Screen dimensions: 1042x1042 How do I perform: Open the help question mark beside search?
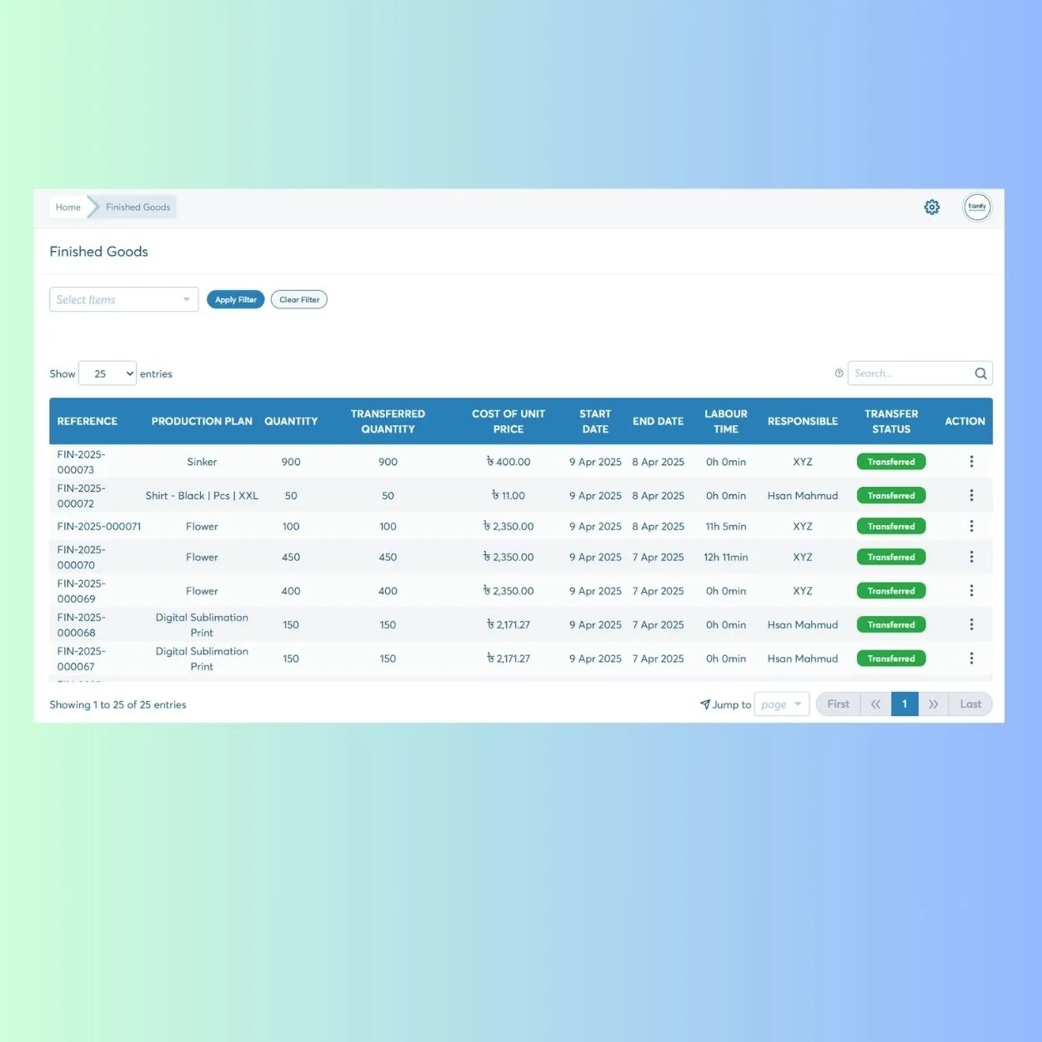[839, 373]
